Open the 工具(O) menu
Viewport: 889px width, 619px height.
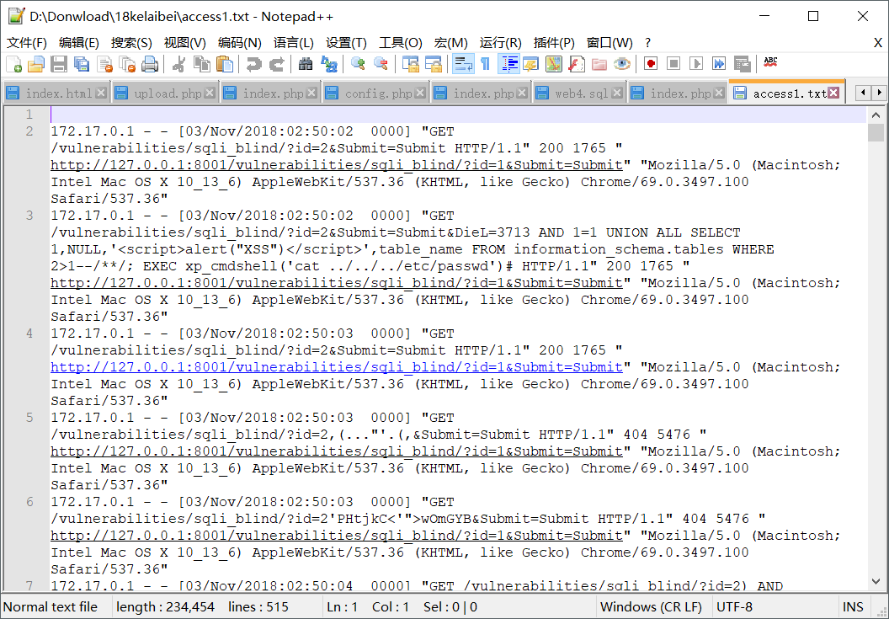(x=401, y=43)
